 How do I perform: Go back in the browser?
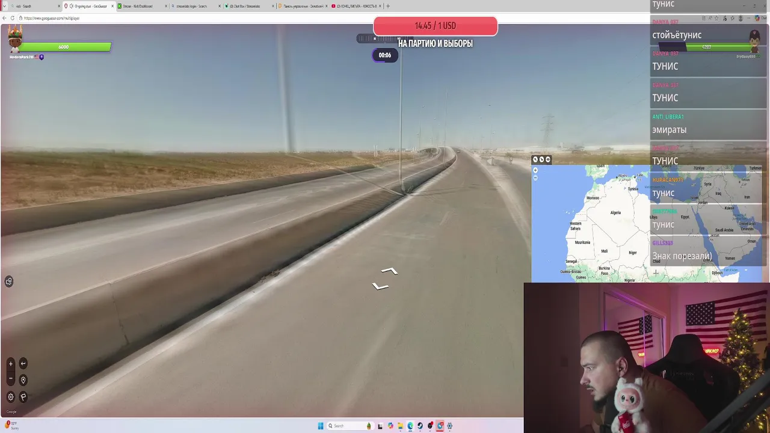point(4,18)
